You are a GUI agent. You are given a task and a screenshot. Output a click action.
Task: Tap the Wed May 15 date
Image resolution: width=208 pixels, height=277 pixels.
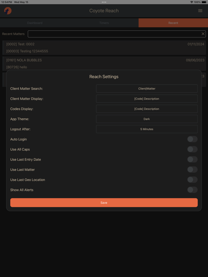(21, 2)
